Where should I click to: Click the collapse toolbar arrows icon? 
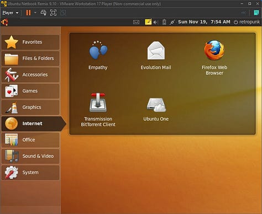(x=243, y=13)
